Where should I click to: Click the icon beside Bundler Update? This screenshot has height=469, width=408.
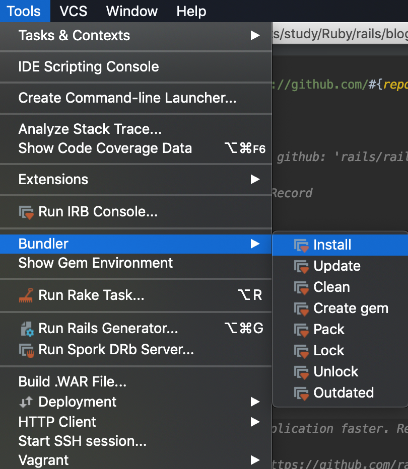(301, 266)
